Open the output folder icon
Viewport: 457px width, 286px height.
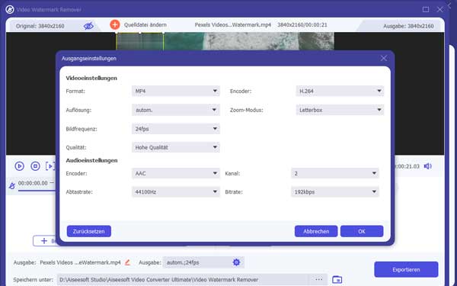337,279
